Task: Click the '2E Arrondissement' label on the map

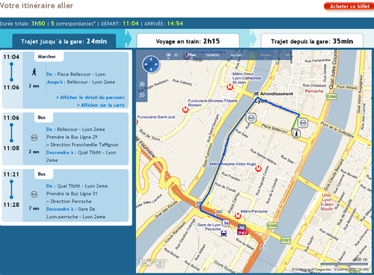Action: pyautogui.click(x=273, y=93)
